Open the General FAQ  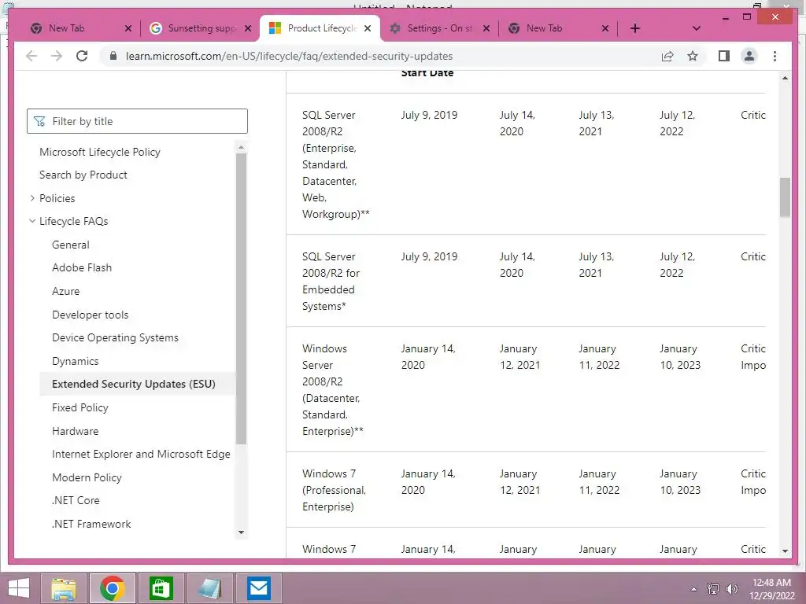70,245
